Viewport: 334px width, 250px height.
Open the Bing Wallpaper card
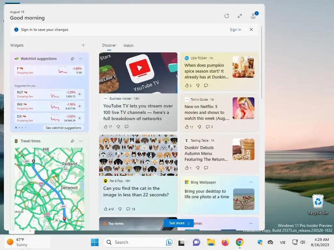pos(220,195)
